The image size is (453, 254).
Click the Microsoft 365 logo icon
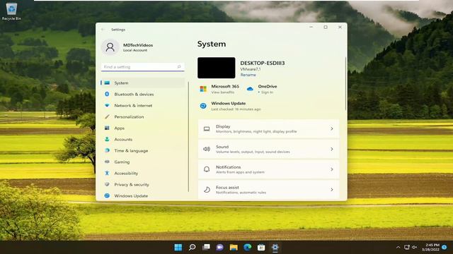tap(203, 89)
